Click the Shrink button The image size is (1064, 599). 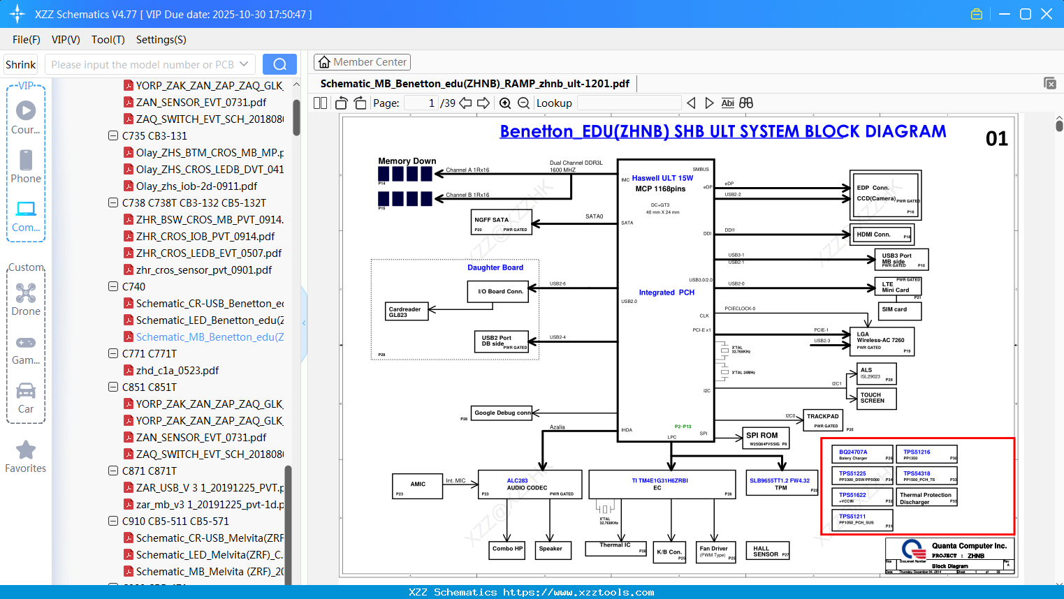21,64
